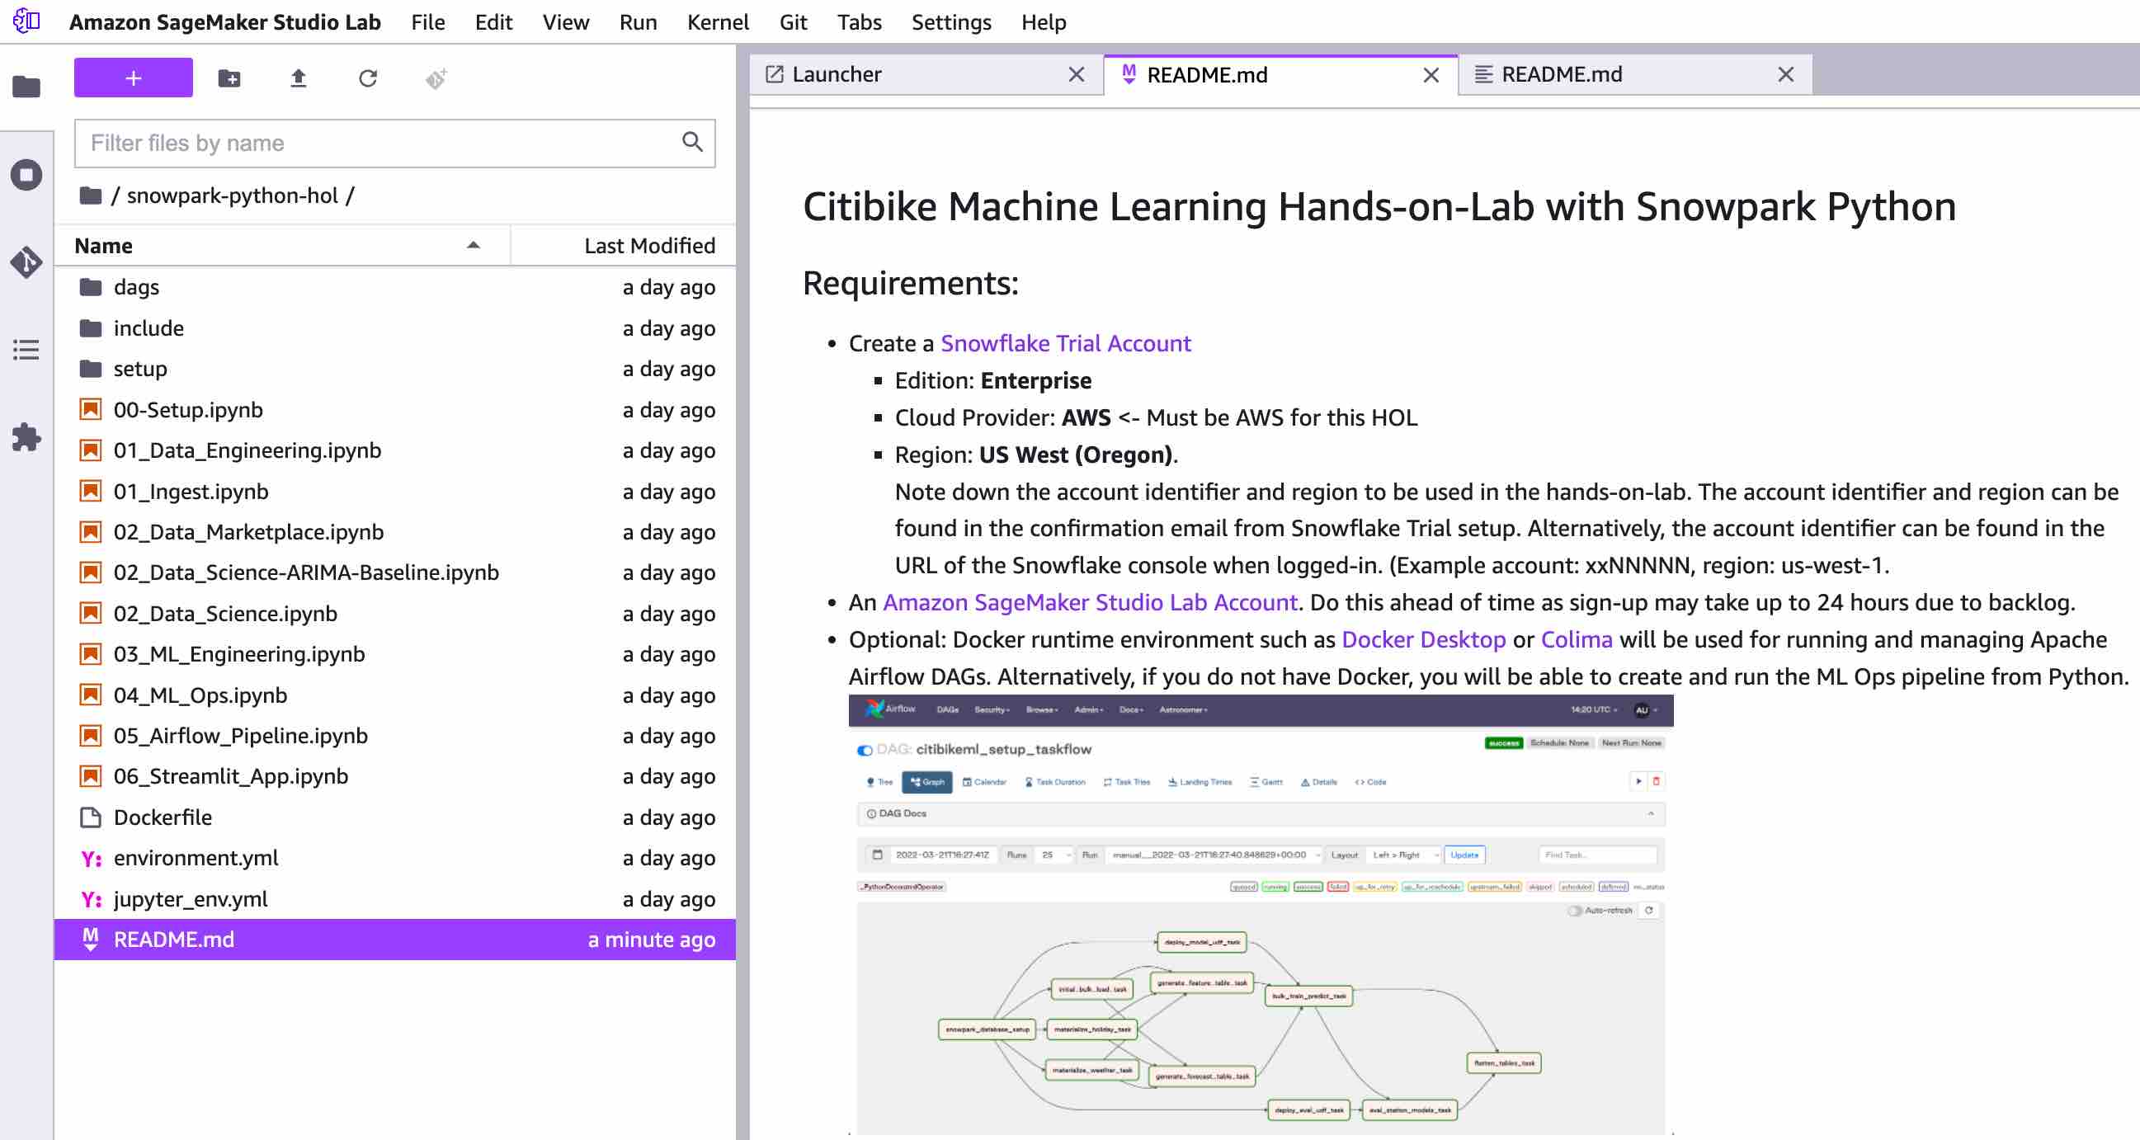The width and height of the screenshot is (2140, 1140).
Task: Click the upload files icon
Action: 299,78
